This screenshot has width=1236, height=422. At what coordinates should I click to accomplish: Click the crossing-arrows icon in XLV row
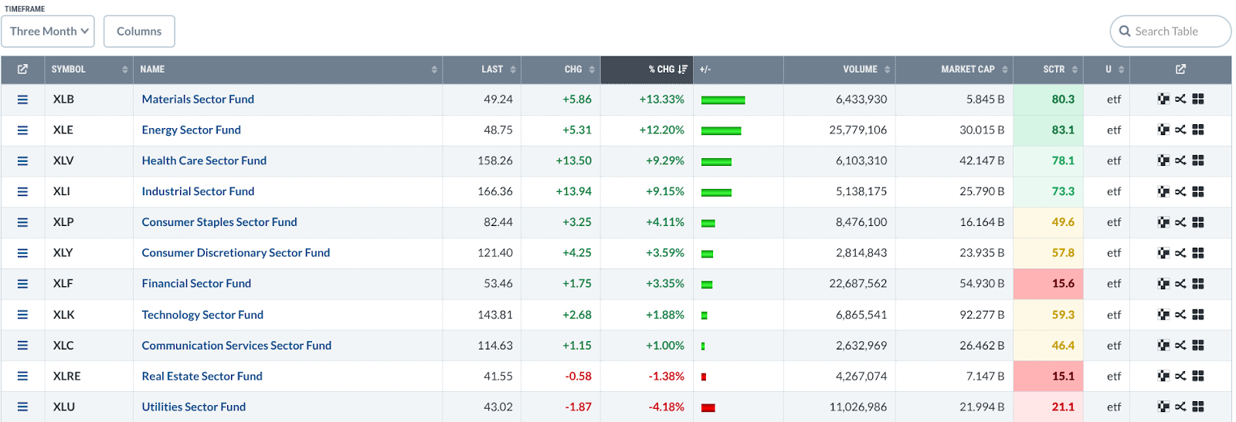(x=1180, y=160)
